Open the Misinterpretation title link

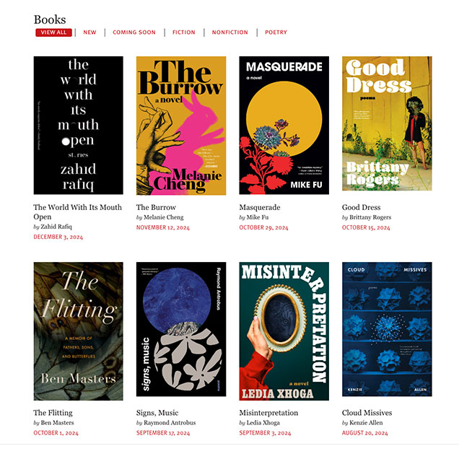(268, 413)
